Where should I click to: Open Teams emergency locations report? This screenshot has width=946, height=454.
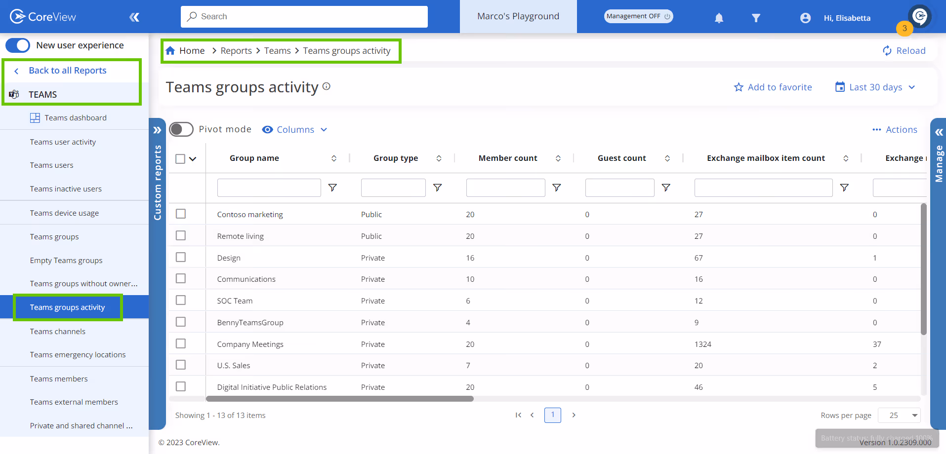point(78,355)
